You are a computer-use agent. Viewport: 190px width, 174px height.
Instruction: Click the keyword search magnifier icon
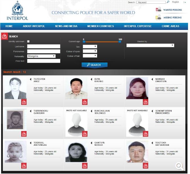click(168, 2)
